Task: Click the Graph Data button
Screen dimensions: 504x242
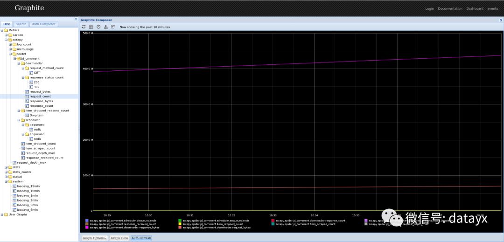Action: (119, 238)
